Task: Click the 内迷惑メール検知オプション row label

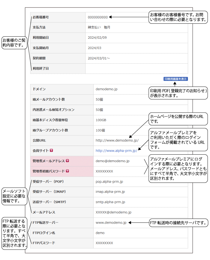Action: 53,110
